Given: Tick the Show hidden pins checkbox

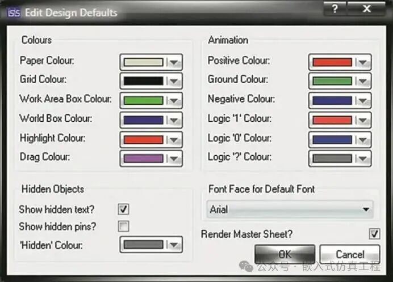Looking at the screenshot, I should point(124,227).
